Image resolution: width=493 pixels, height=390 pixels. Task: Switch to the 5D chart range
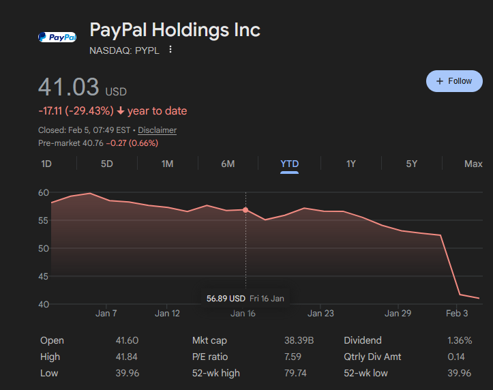tap(107, 164)
